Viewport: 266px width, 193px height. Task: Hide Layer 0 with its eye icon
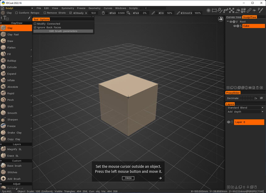tap(229, 122)
